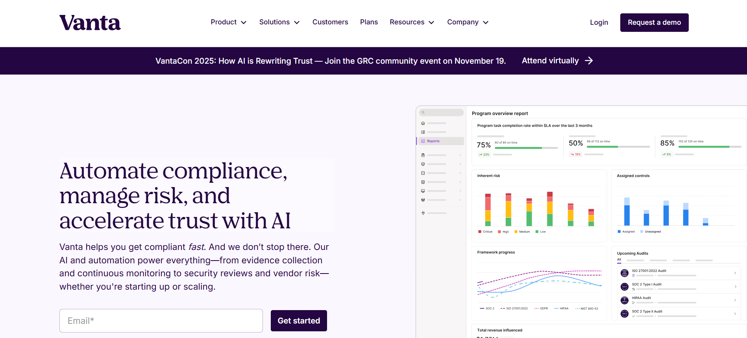Click the checklist icon in dashboard sidebar
Viewport: 747px width, 338px height.
click(423, 132)
